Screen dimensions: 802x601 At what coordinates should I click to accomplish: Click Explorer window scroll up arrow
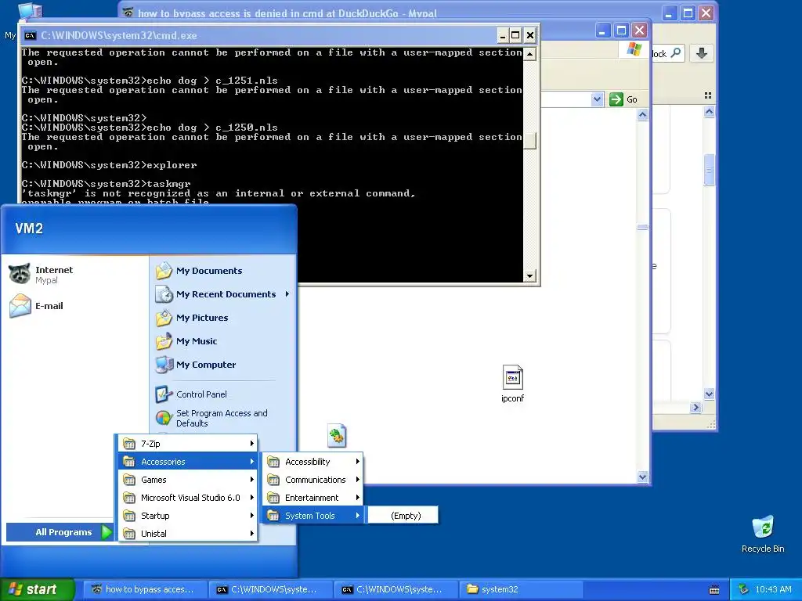(x=642, y=114)
